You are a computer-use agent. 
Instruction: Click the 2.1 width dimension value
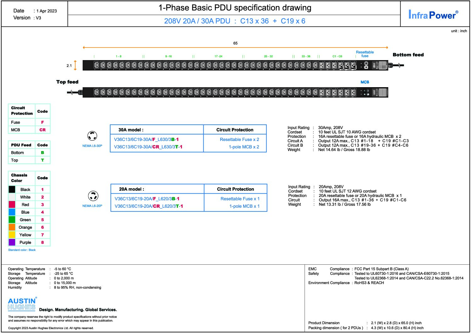click(69, 66)
